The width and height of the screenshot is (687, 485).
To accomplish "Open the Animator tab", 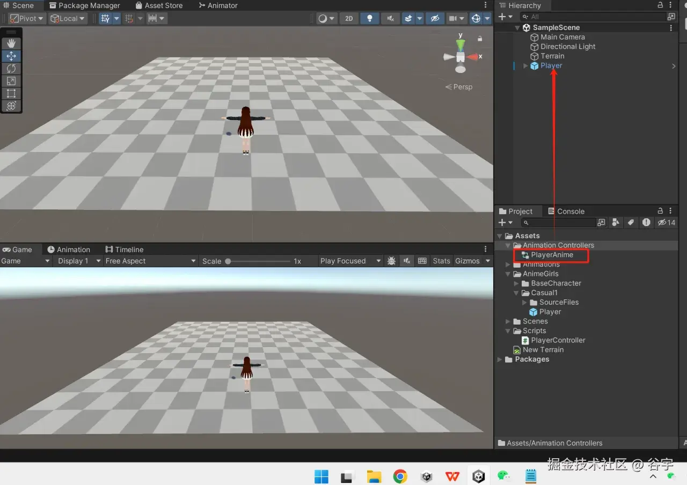I will click(x=218, y=5).
